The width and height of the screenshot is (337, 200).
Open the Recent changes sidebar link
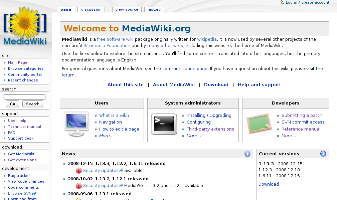pos(23,80)
